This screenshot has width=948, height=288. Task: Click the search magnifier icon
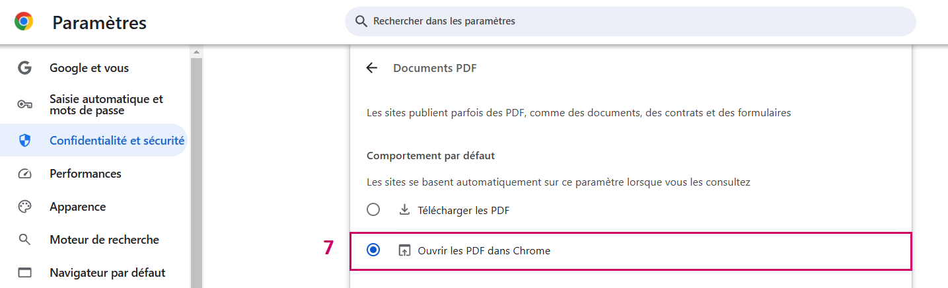click(x=361, y=21)
